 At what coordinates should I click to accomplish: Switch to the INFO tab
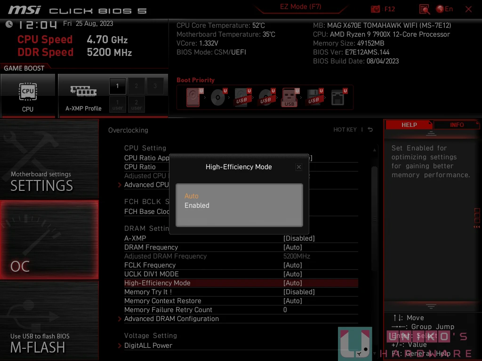(457, 125)
